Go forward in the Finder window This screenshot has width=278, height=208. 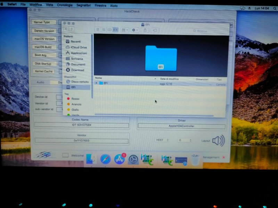pyautogui.click(x=72, y=29)
